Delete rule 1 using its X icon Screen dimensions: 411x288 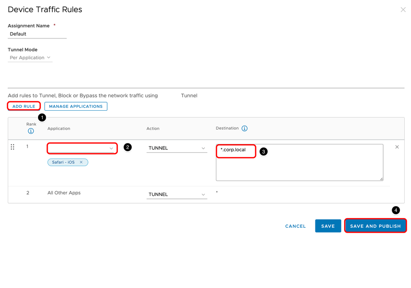tap(397, 147)
